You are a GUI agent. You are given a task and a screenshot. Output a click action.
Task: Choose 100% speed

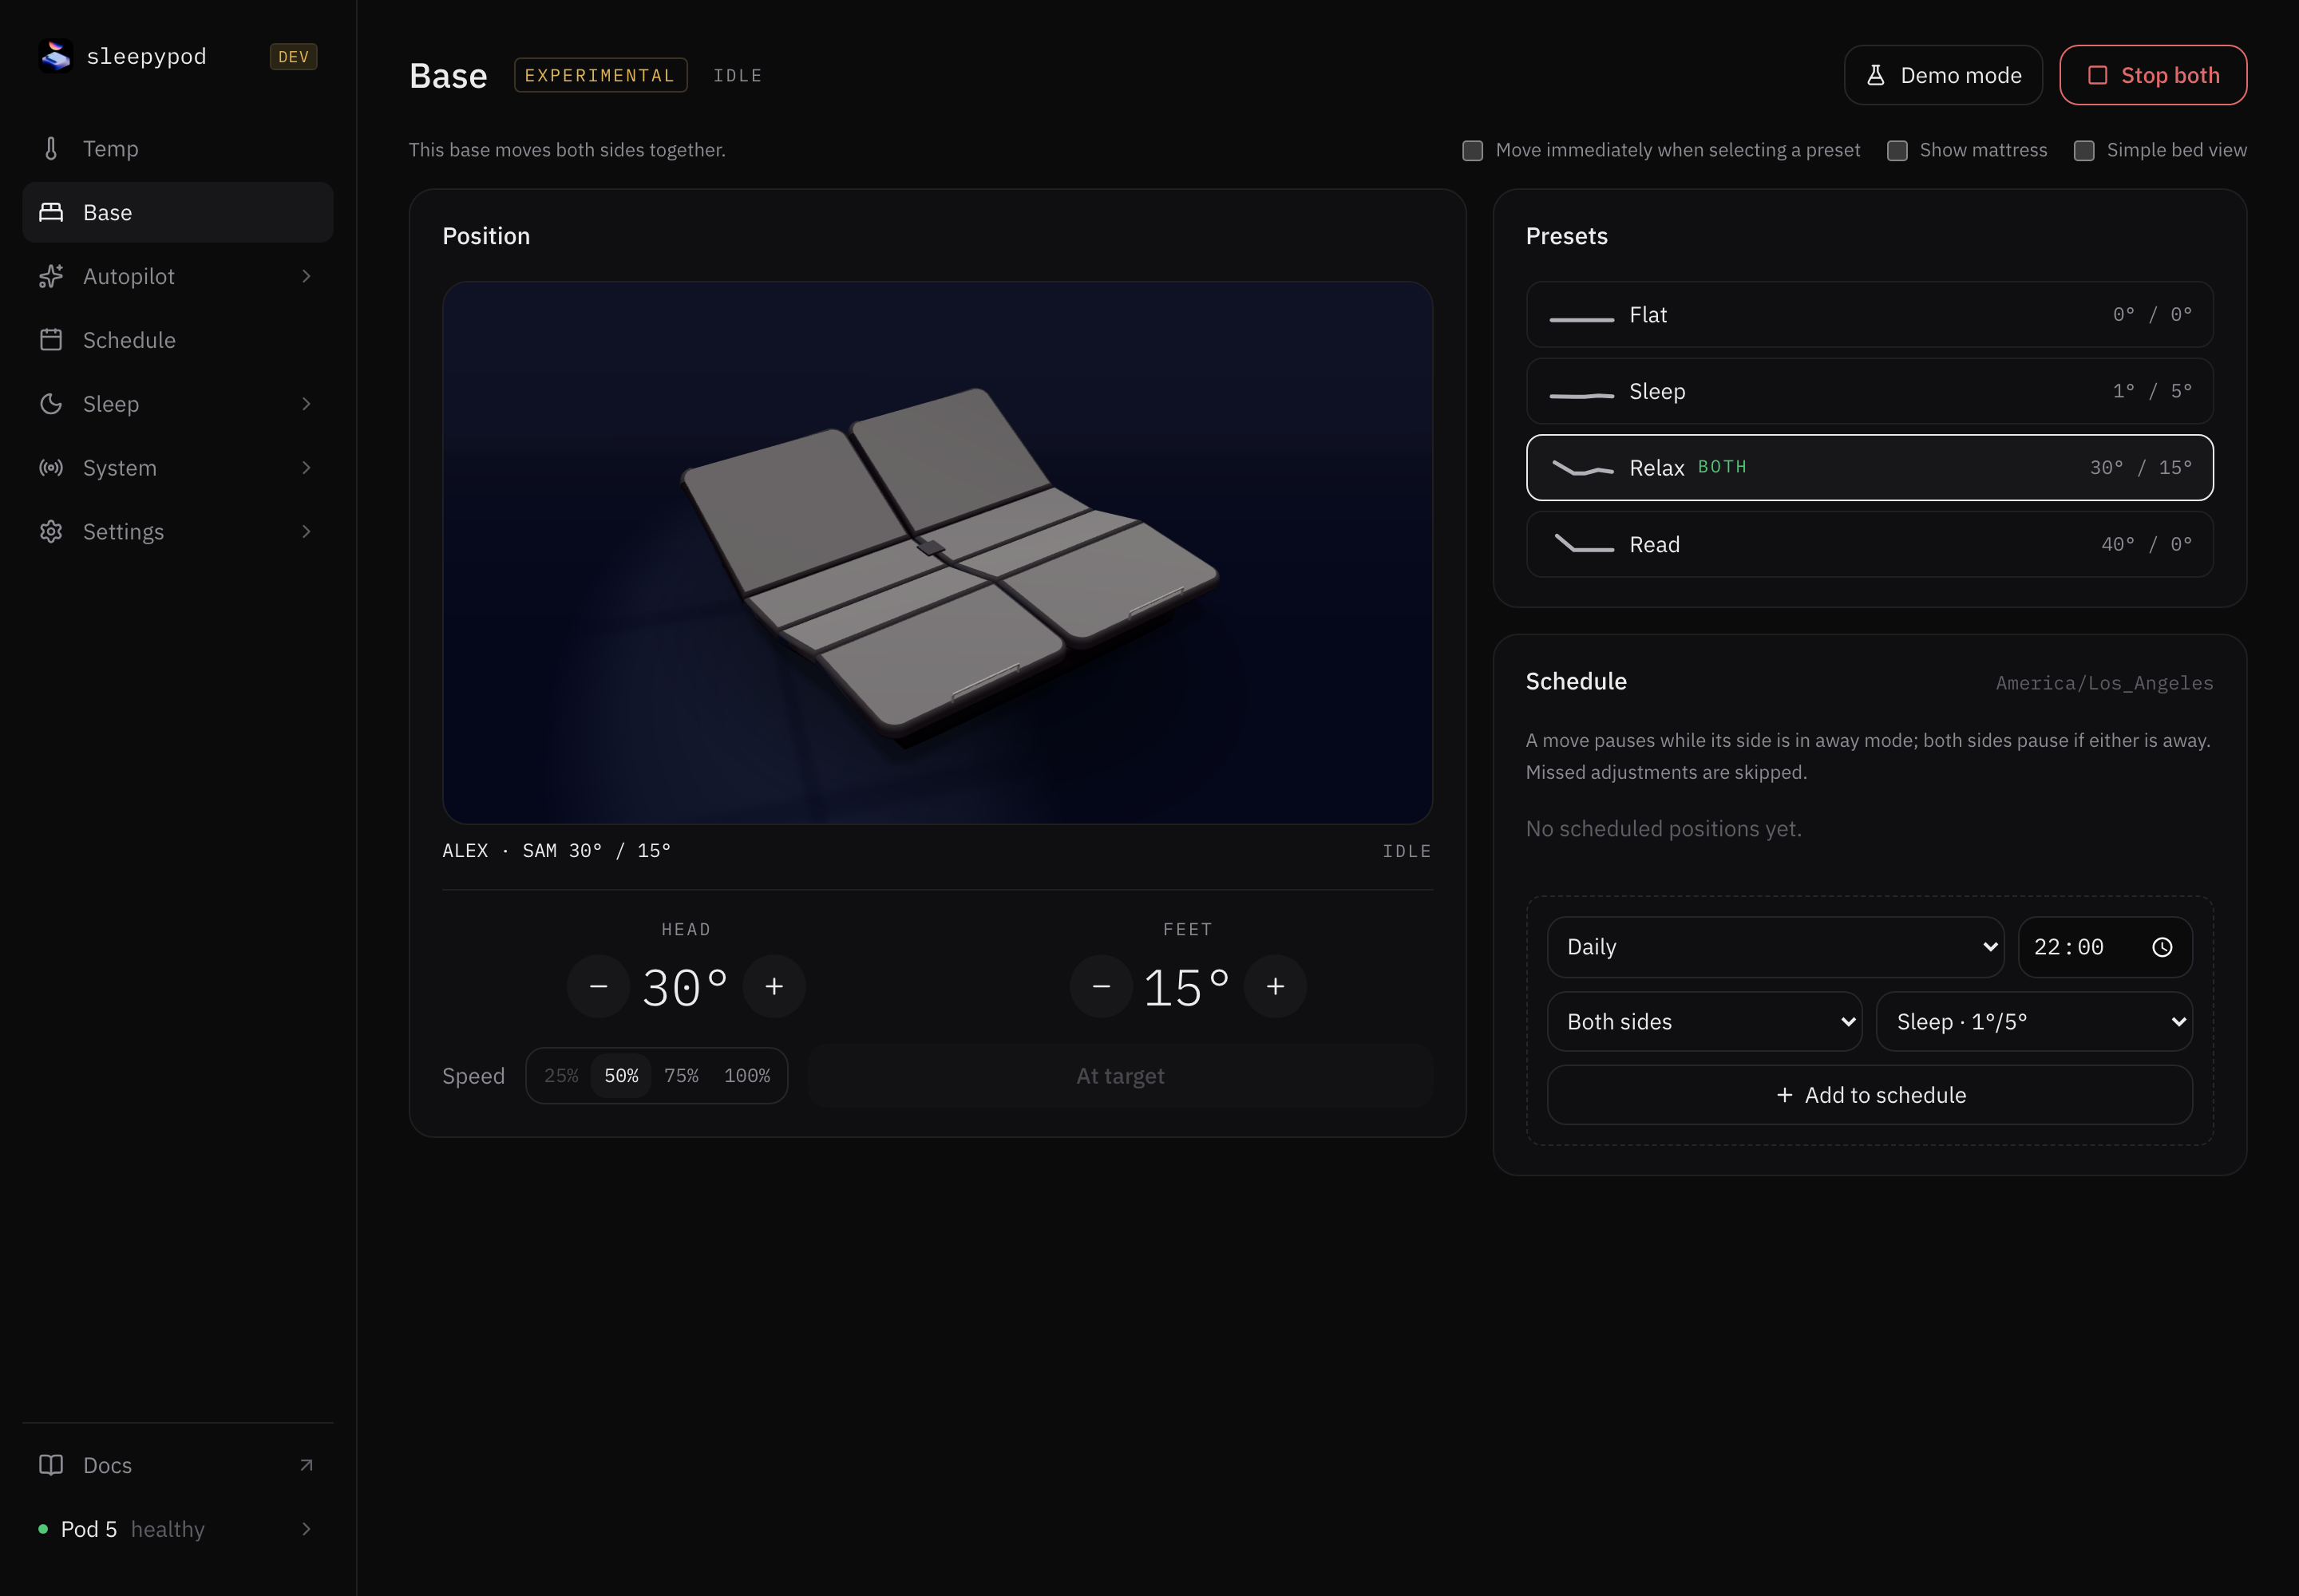coord(747,1076)
